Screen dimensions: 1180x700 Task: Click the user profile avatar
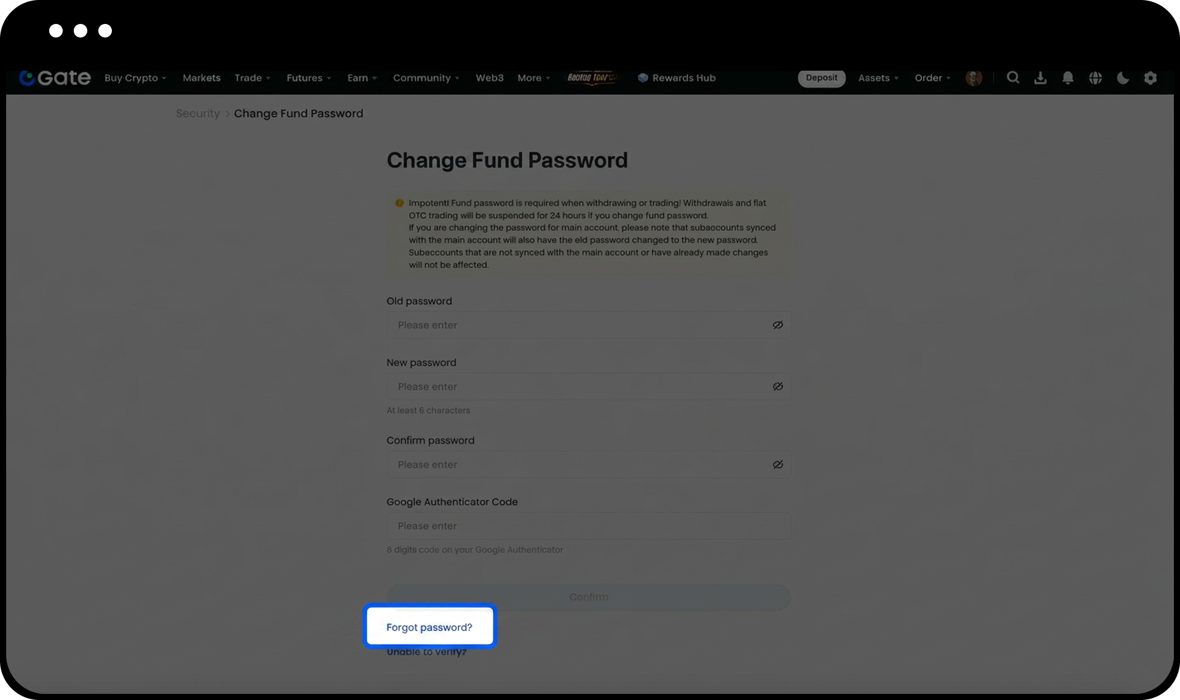click(x=974, y=78)
